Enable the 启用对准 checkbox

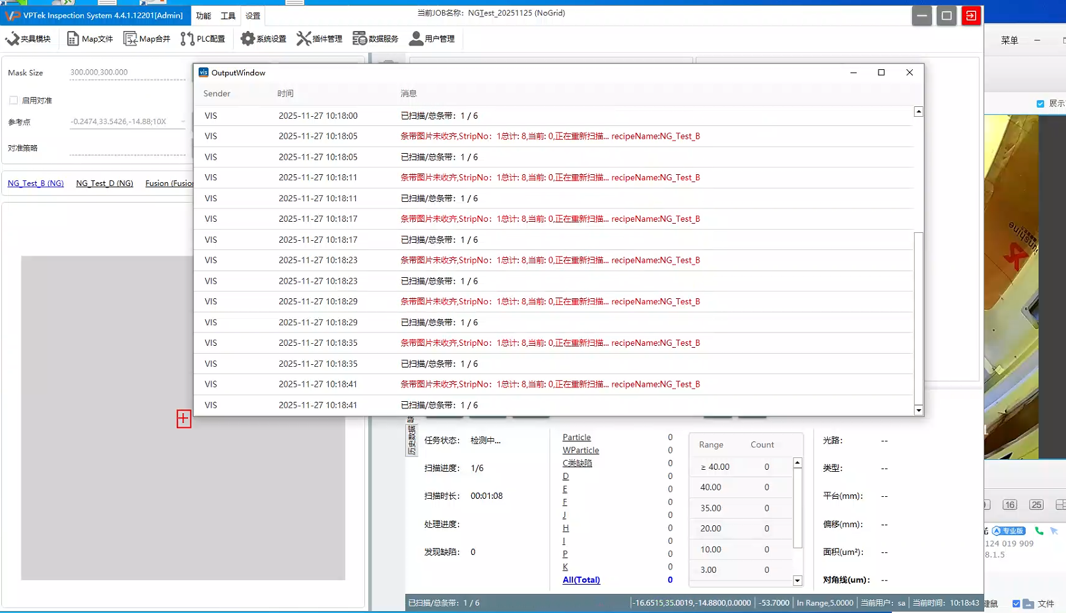point(13,100)
